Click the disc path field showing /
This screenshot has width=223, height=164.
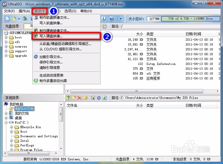click(171, 26)
